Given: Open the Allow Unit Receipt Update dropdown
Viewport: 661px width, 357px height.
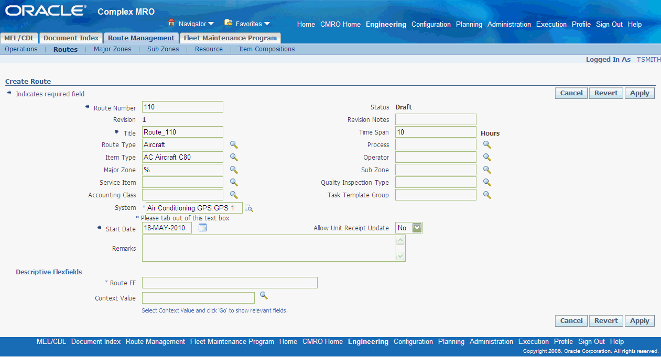Looking at the screenshot, I should tap(417, 228).
